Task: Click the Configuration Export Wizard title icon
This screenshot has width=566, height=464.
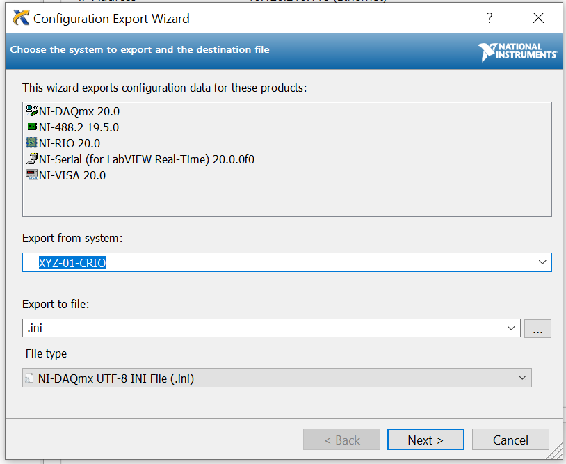Action: pos(21,17)
